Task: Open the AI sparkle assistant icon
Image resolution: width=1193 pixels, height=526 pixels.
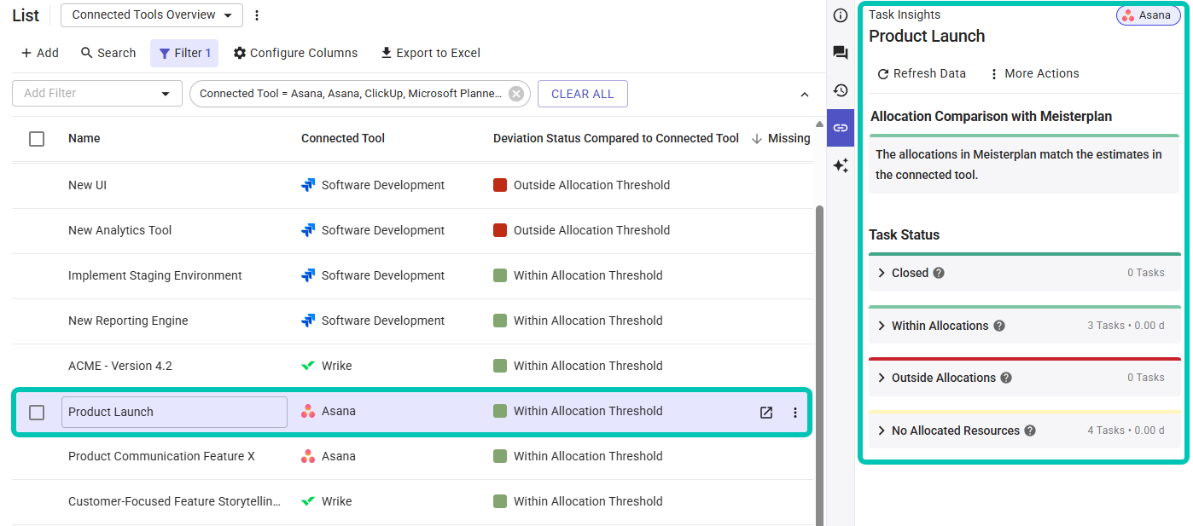Action: (x=841, y=165)
